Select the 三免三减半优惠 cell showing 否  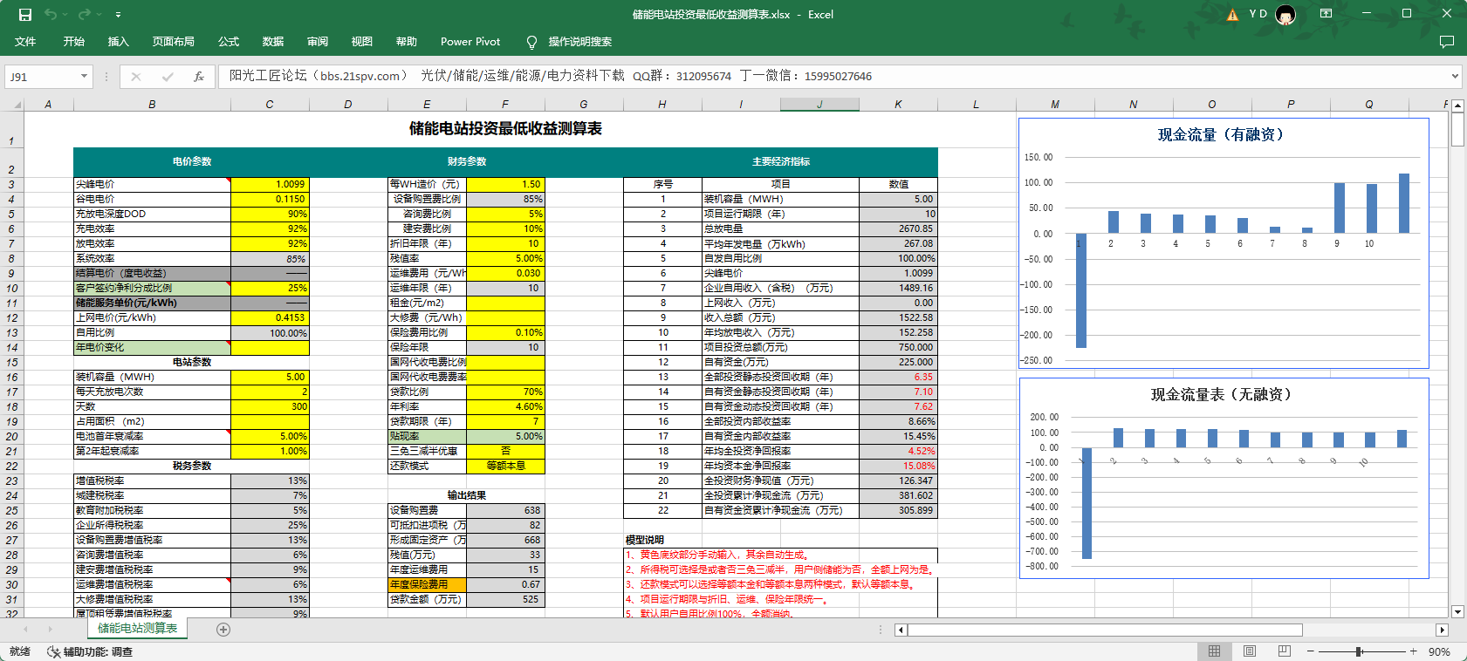click(506, 451)
